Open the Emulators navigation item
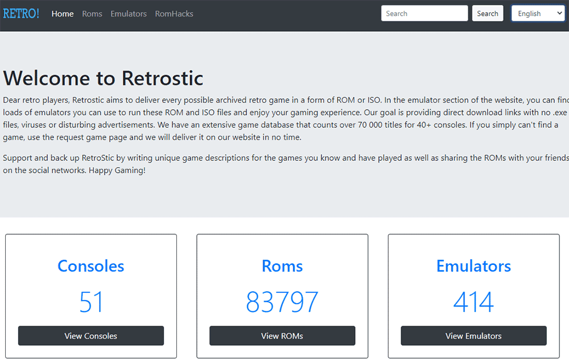The image size is (569, 361). click(x=128, y=14)
